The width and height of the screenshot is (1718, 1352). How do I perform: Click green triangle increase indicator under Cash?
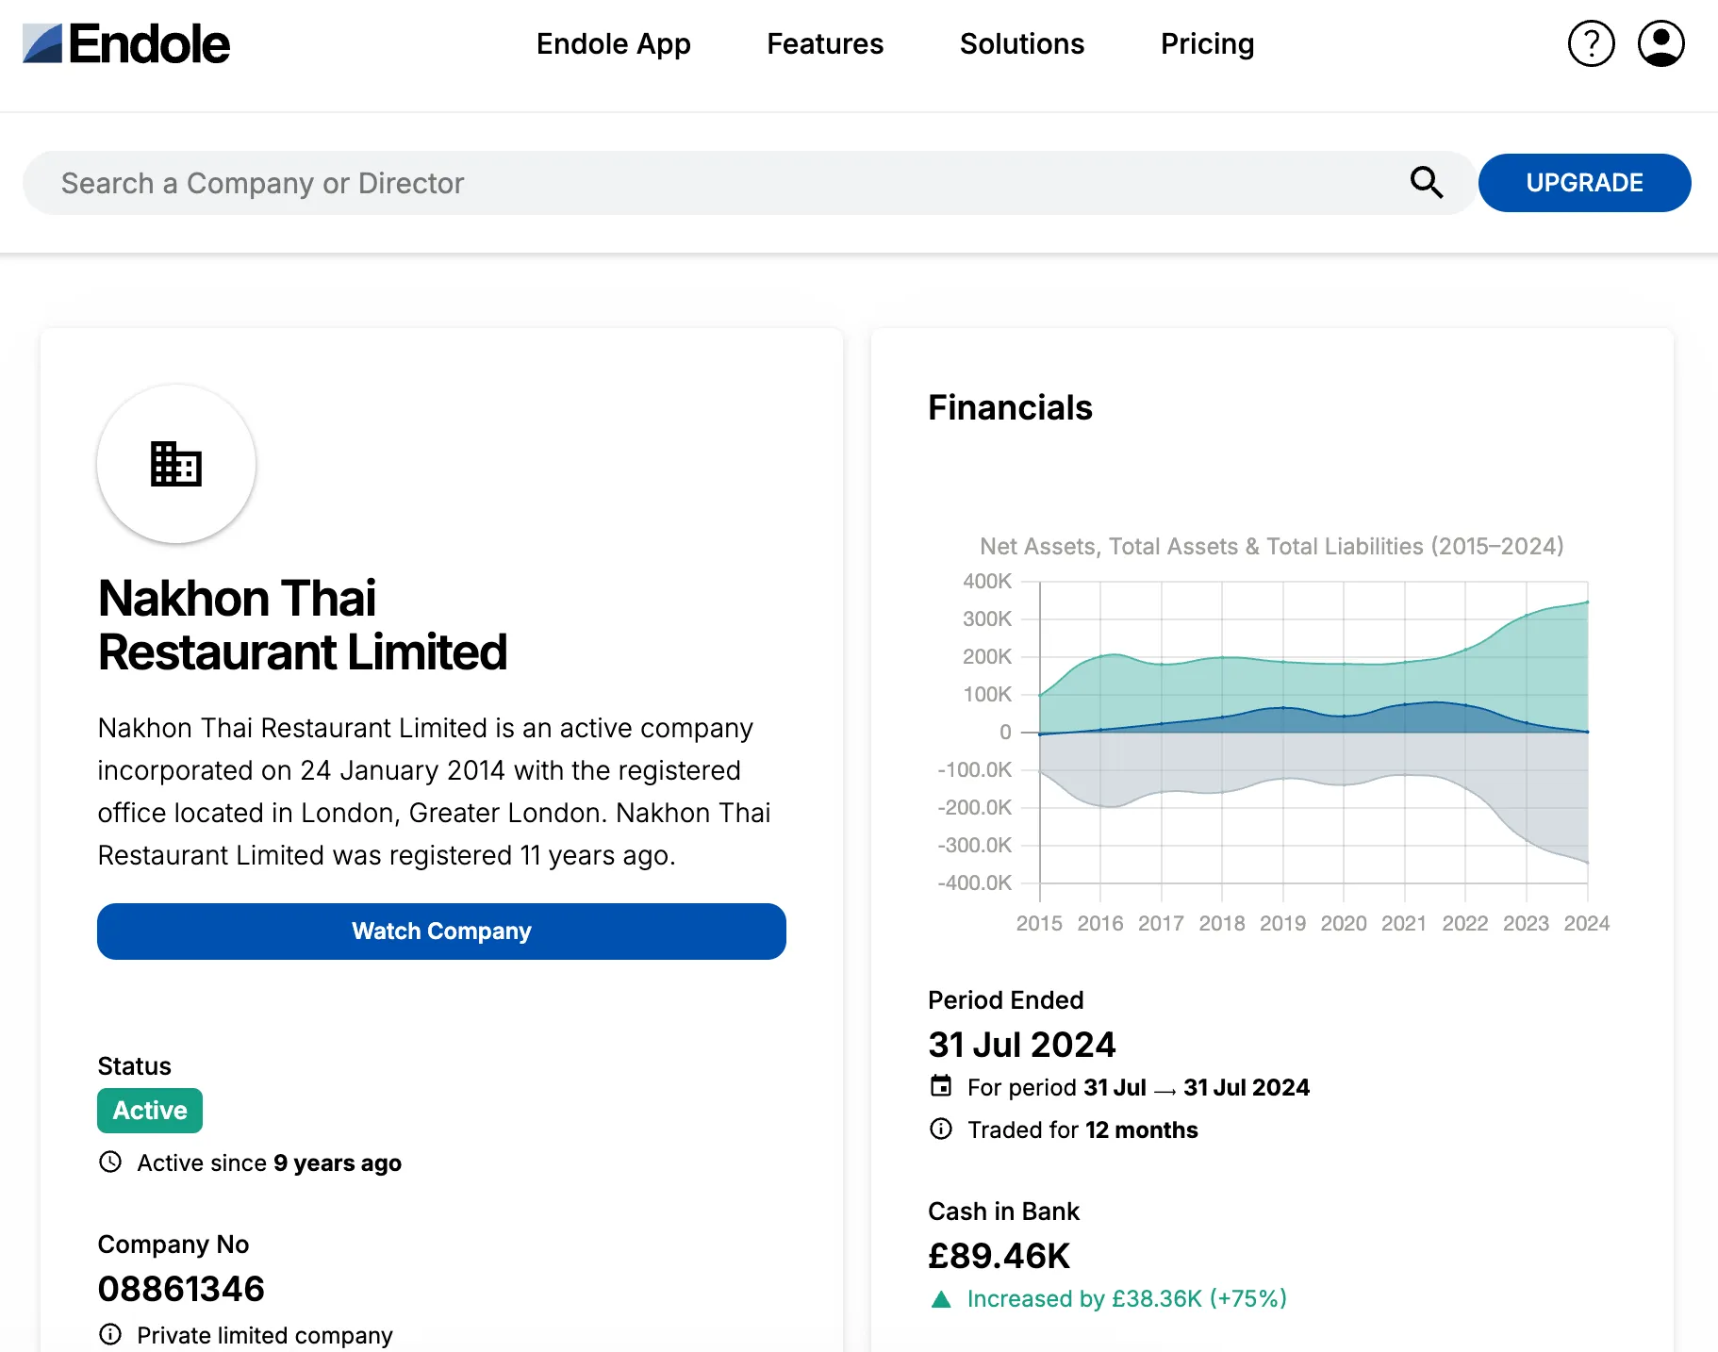(941, 1299)
